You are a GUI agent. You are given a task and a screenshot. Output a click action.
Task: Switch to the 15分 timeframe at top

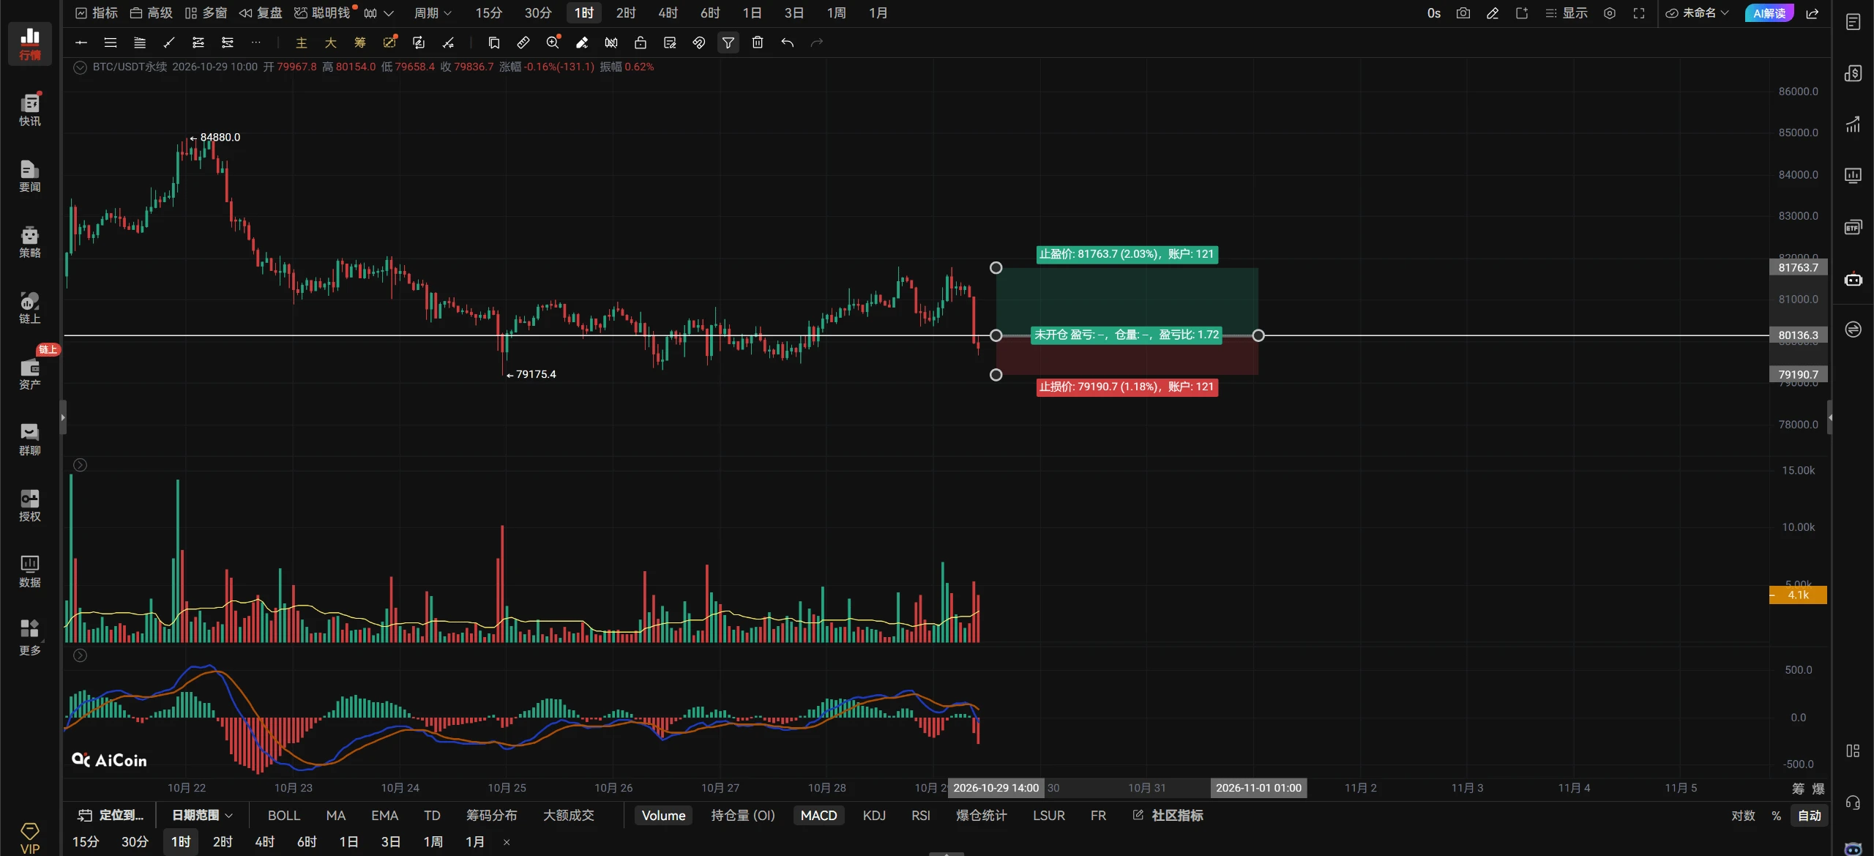point(488,13)
